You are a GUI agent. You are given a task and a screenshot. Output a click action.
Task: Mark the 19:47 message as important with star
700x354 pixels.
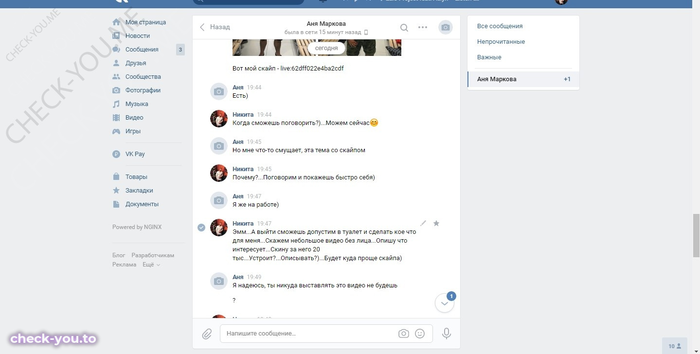(x=436, y=223)
